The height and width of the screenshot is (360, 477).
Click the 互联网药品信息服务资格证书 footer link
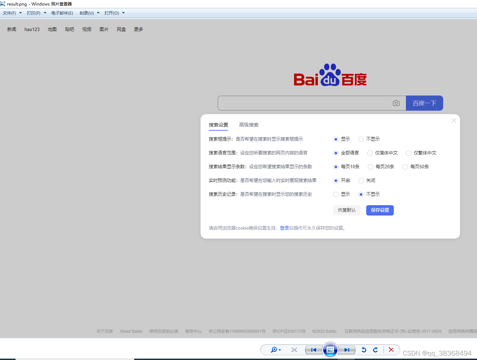[393, 331]
